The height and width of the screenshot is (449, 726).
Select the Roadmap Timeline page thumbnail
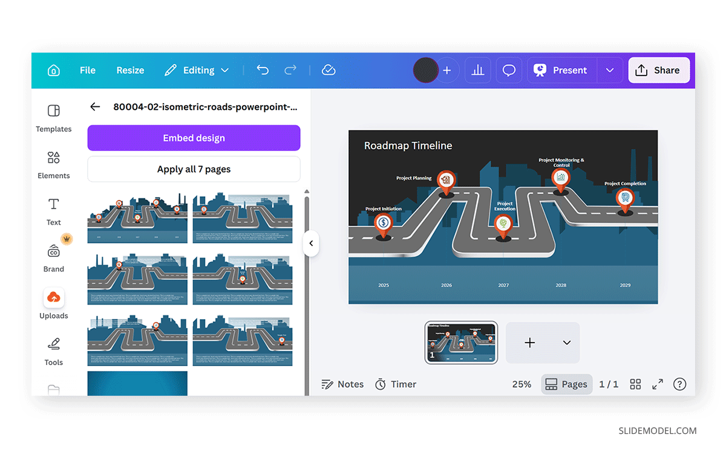click(461, 343)
